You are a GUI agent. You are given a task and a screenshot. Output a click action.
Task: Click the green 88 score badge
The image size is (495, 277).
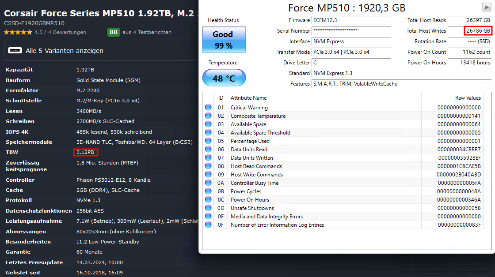(x=113, y=32)
